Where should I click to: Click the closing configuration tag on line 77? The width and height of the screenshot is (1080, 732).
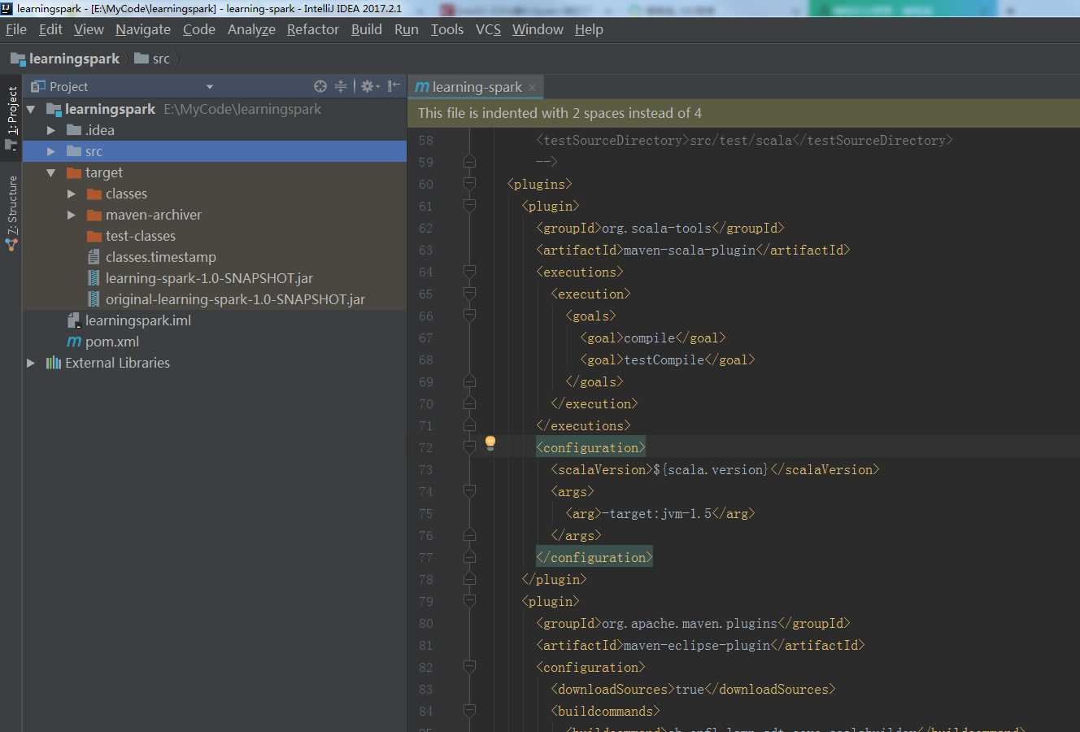(x=594, y=557)
